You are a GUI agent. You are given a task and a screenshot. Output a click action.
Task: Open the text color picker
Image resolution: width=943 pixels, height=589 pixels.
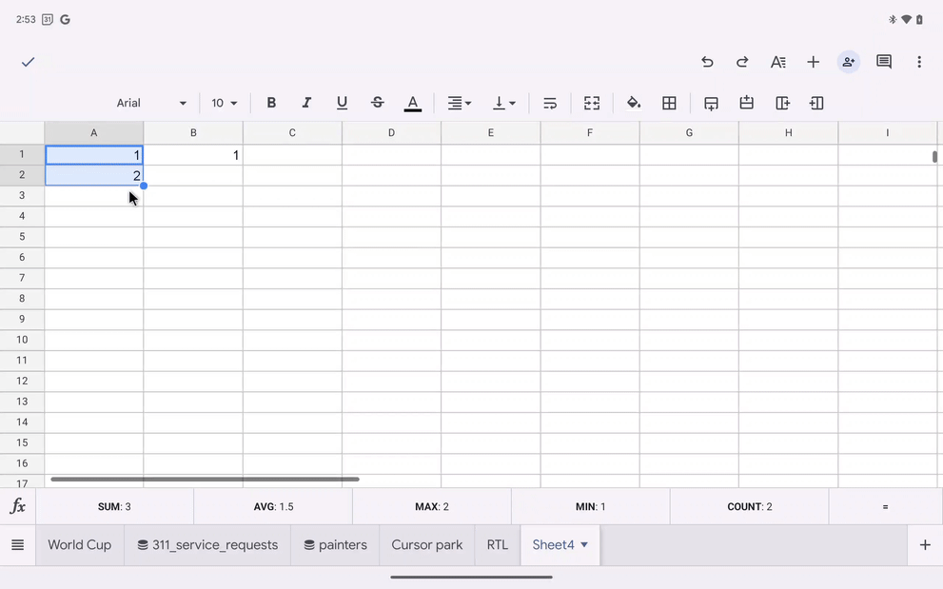click(413, 103)
